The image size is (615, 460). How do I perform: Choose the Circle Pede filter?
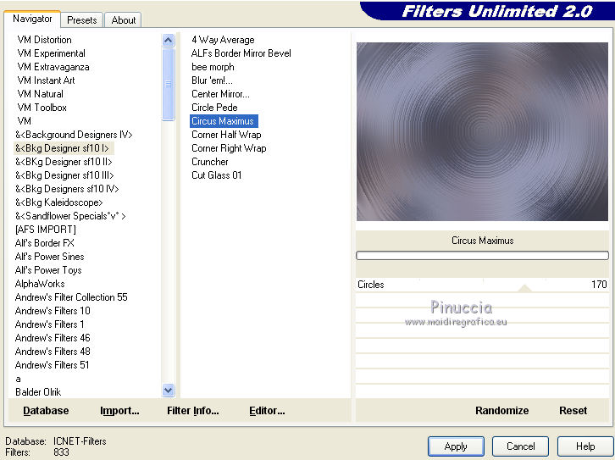(214, 108)
